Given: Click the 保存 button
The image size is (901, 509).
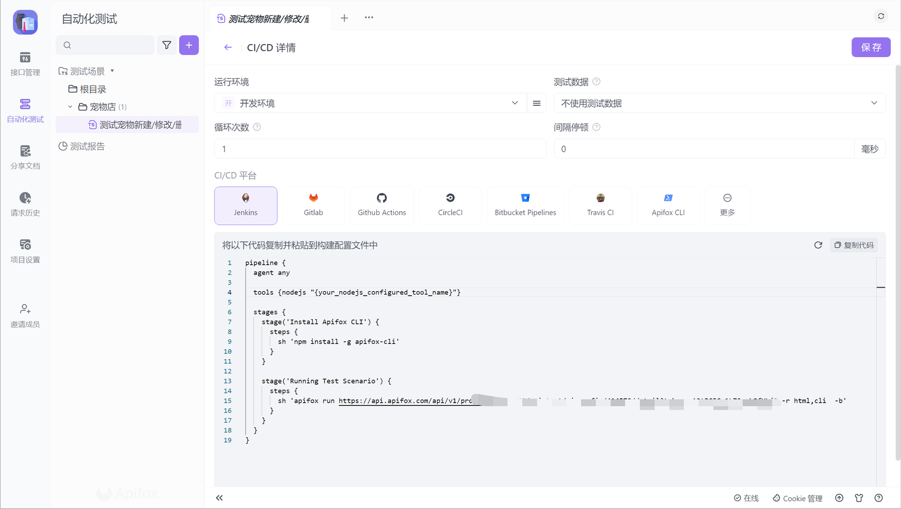Looking at the screenshot, I should click(871, 47).
